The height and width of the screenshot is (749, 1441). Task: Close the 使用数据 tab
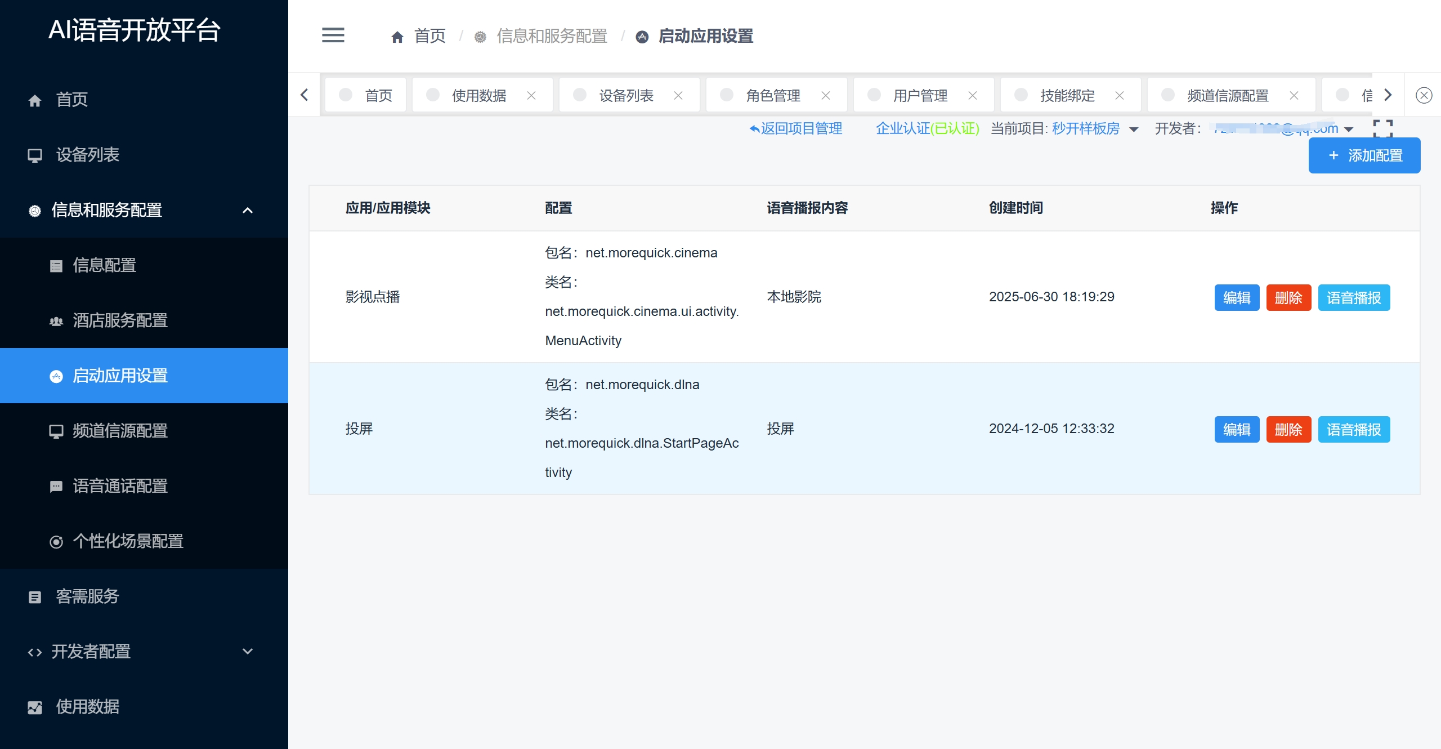(x=531, y=96)
